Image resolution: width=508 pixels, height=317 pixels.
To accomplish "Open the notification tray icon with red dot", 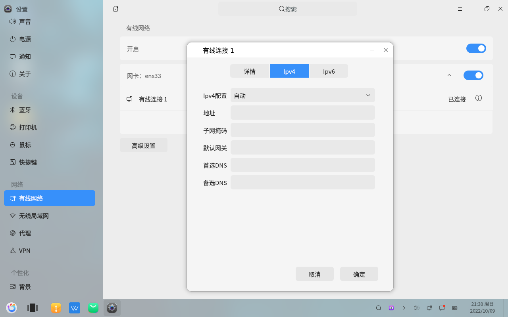I will coord(442,308).
